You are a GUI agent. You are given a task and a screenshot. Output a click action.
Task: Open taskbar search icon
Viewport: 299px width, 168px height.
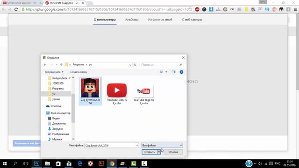tap(15, 164)
